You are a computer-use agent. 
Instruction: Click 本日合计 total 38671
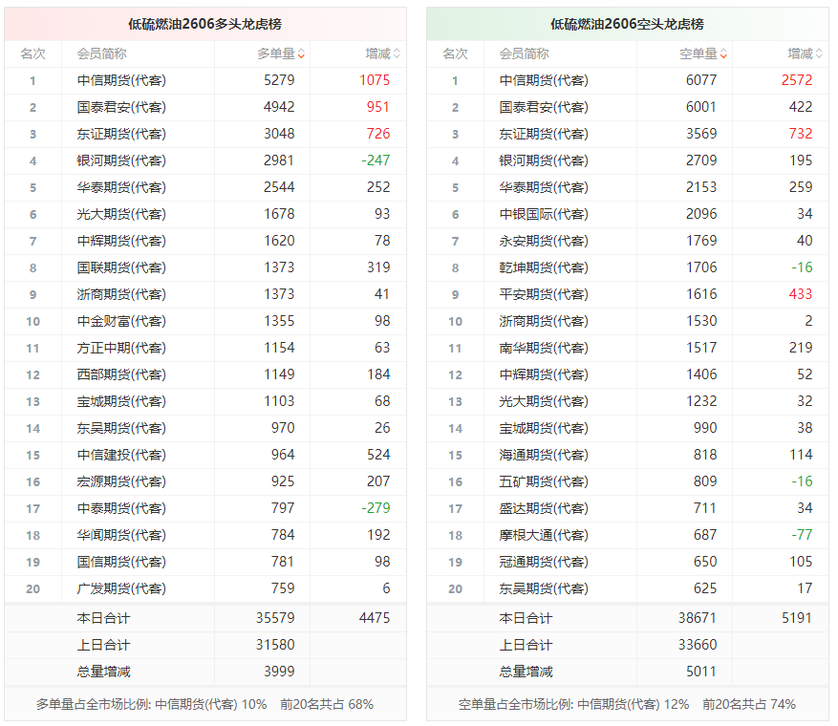(x=698, y=618)
